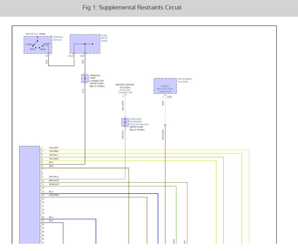Click the on-board diagnosis junction symbol
The image size is (298, 251).
click(125, 122)
